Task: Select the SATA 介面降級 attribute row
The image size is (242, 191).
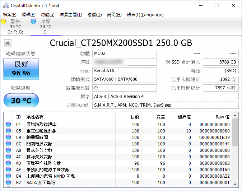Action: point(118,183)
